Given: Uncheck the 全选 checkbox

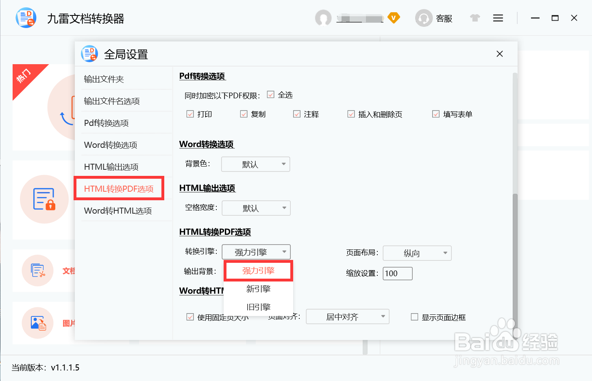Looking at the screenshot, I should click(271, 94).
